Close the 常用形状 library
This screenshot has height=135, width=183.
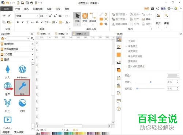coord(33,44)
